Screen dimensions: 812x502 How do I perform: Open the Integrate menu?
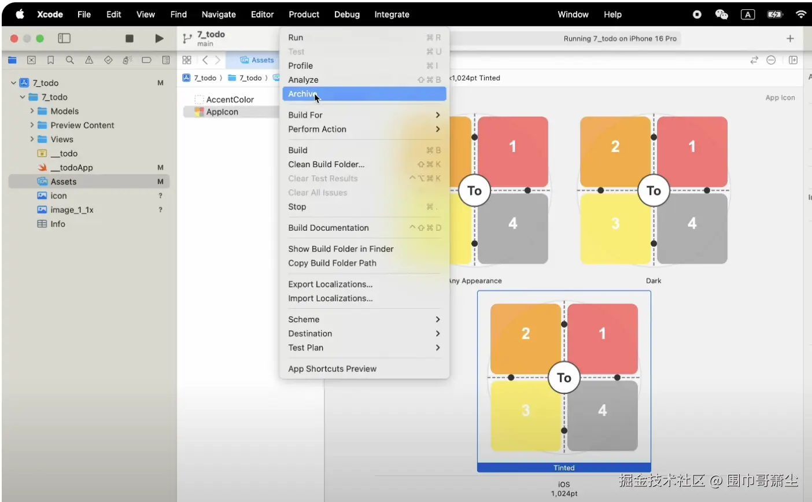(392, 14)
